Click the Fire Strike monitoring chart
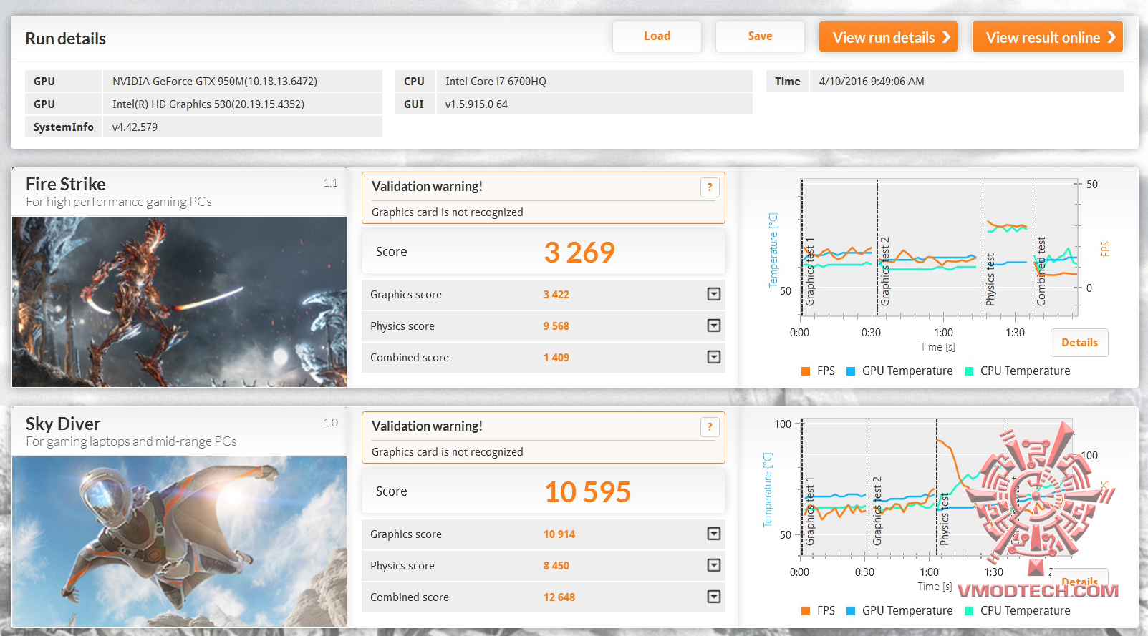 [x=939, y=248]
